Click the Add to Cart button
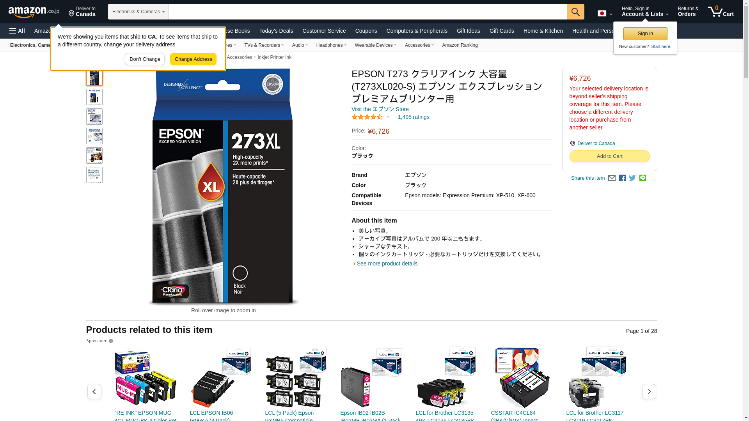This screenshot has height=421, width=749. [609, 156]
